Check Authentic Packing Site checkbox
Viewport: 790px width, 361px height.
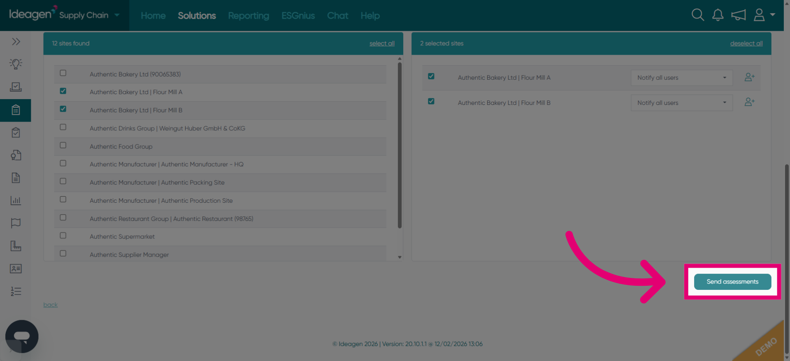[63, 181]
